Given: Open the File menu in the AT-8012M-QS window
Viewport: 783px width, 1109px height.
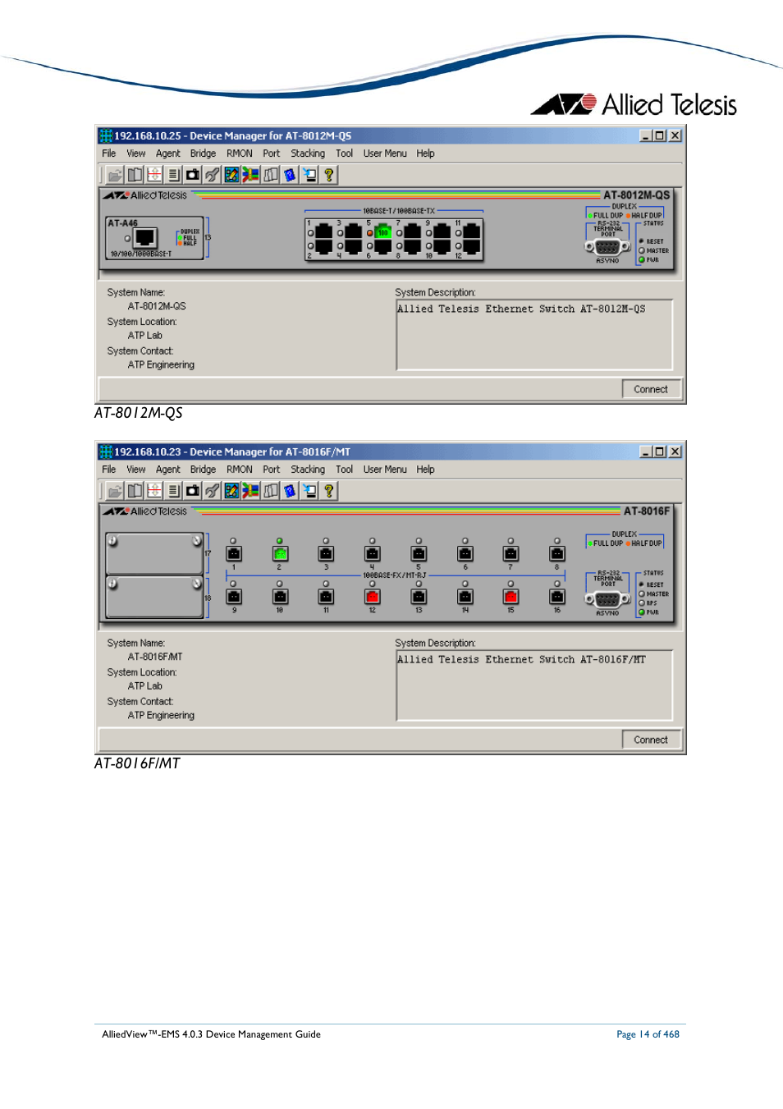Looking at the screenshot, I should click(109, 154).
